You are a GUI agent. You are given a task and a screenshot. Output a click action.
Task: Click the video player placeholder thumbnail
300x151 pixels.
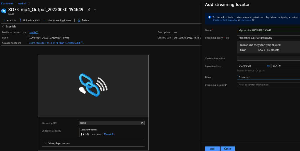[93, 86]
